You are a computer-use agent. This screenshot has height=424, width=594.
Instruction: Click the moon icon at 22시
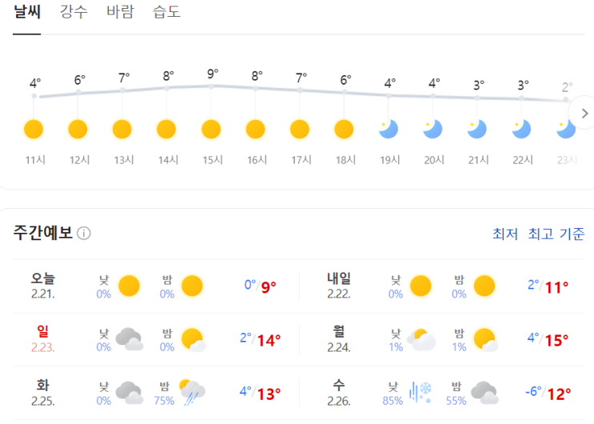click(x=521, y=129)
